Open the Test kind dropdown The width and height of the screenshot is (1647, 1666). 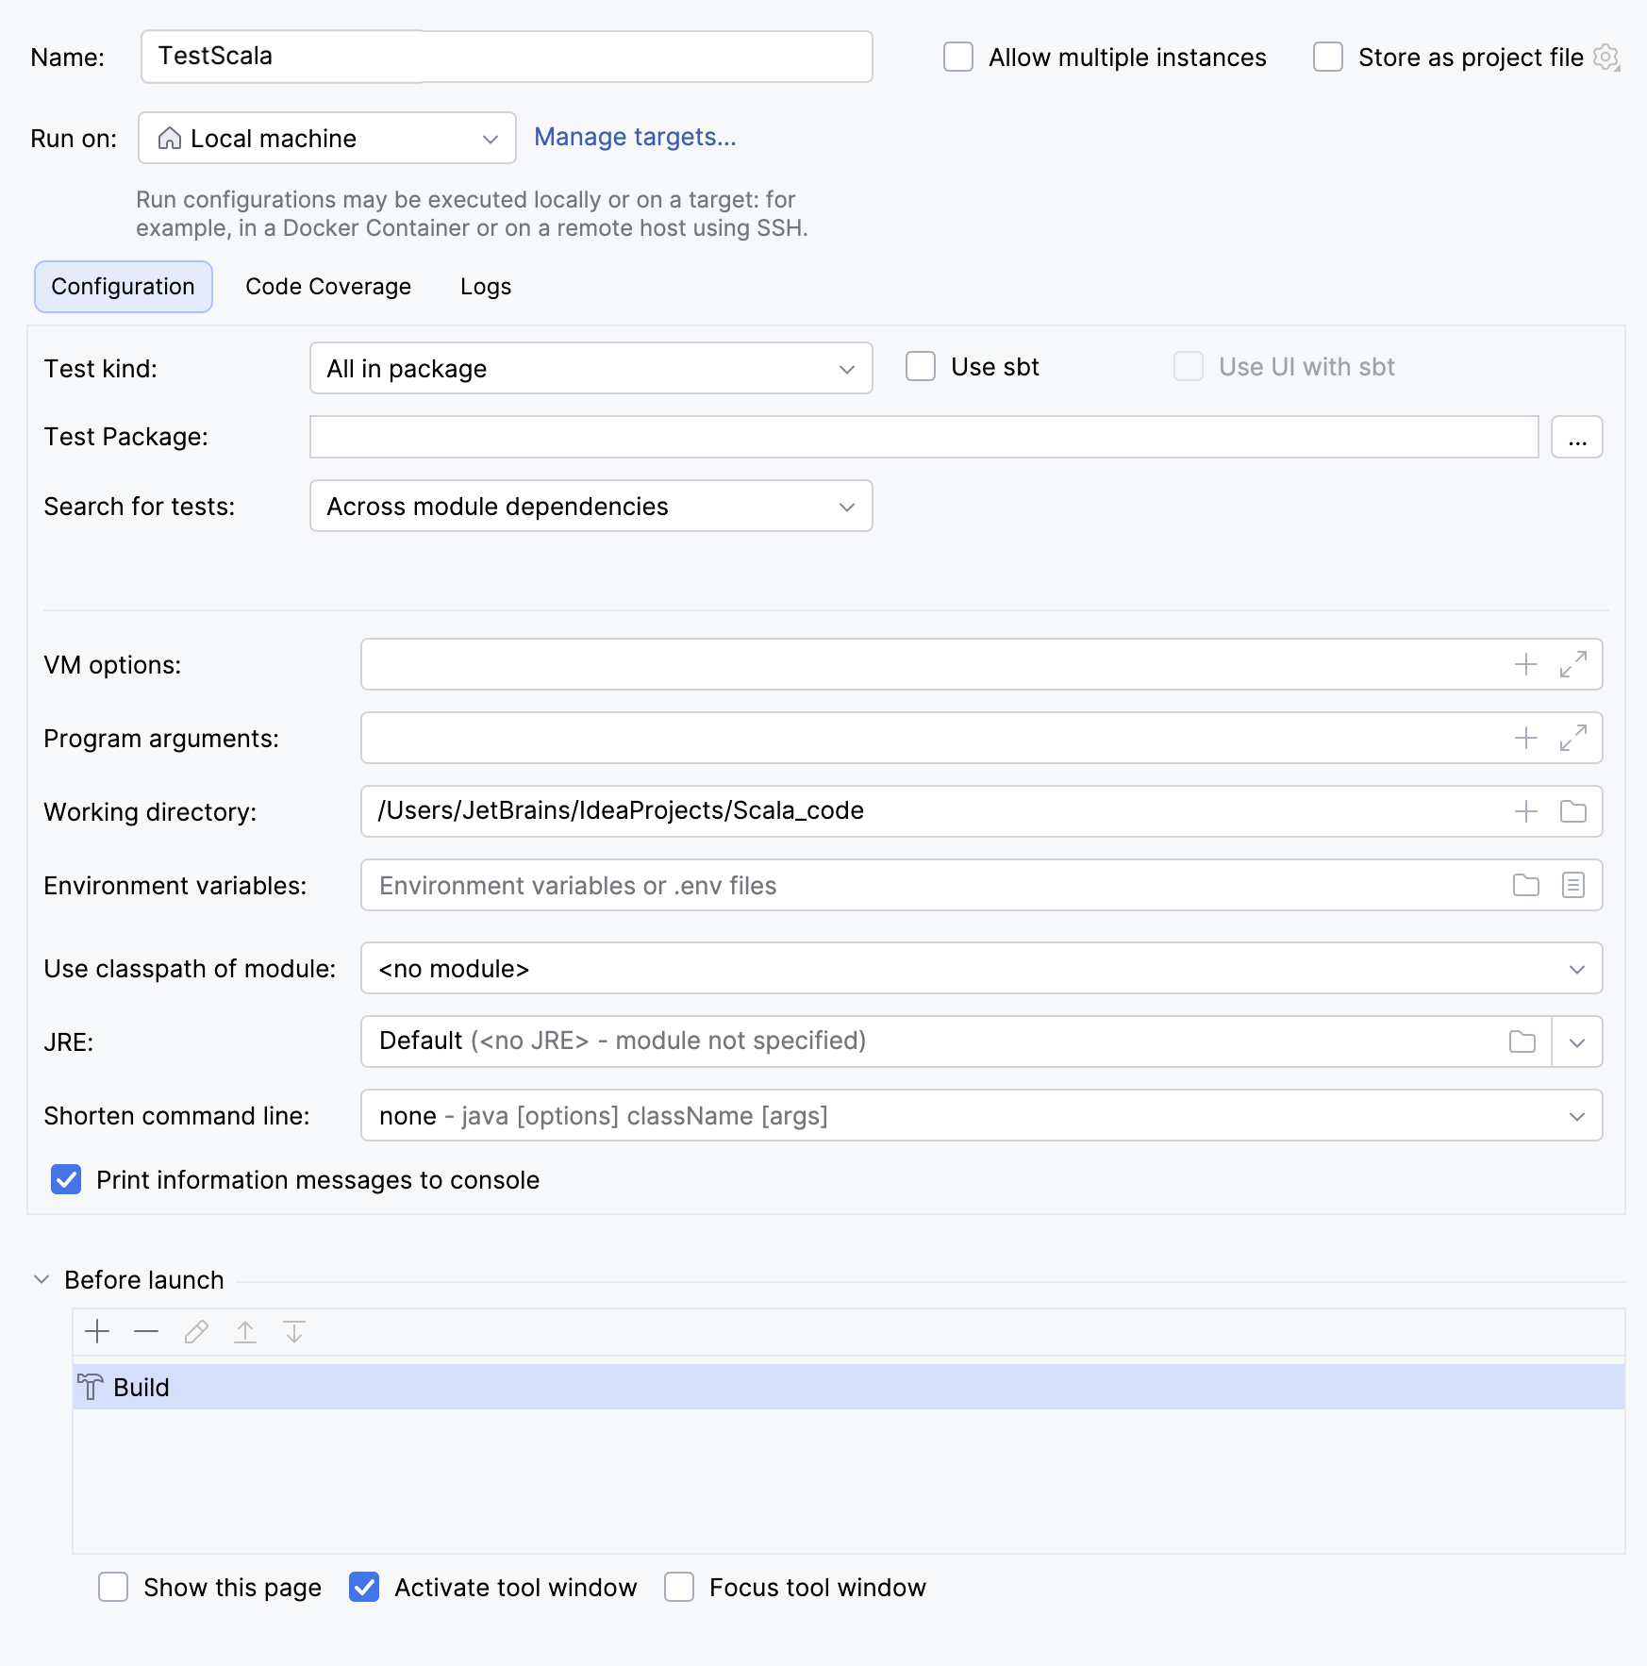(591, 368)
